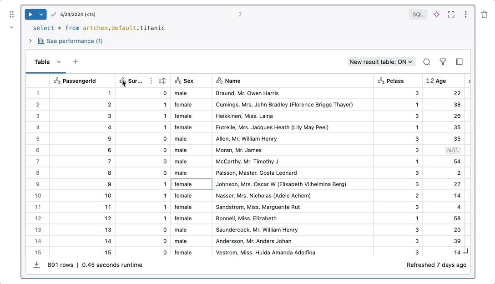The image size is (495, 284).
Task: Open the Table tab dropdown chevron
Action: point(59,62)
